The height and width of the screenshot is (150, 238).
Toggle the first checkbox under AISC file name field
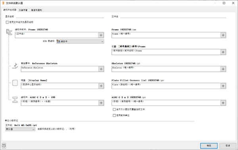click(x=114, y=109)
